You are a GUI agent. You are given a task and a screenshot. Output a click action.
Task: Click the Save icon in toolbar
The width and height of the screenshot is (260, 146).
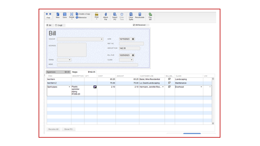pyautogui.click(x=65, y=15)
